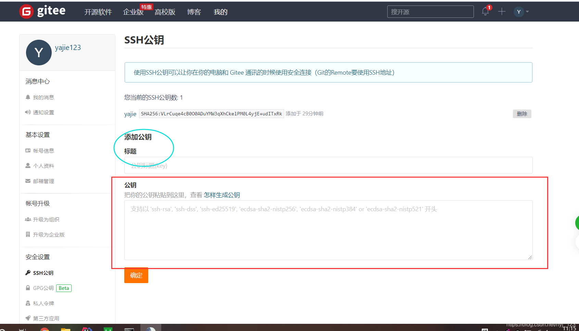Click yajie123 username
The width and height of the screenshot is (579, 331).
coord(68,48)
